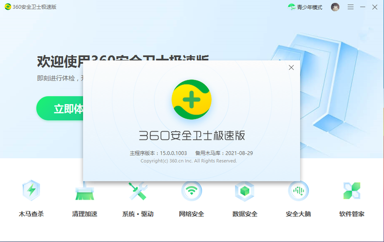Click the 软件管家 label text
This screenshot has height=242, width=384.
pos(352,214)
